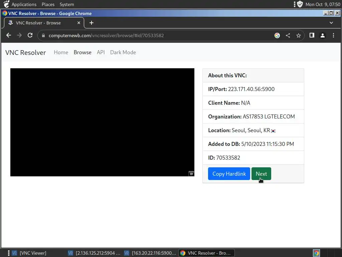342x257 pixels.
Task: Click the Copy Hardlink button
Action: pyautogui.click(x=229, y=174)
